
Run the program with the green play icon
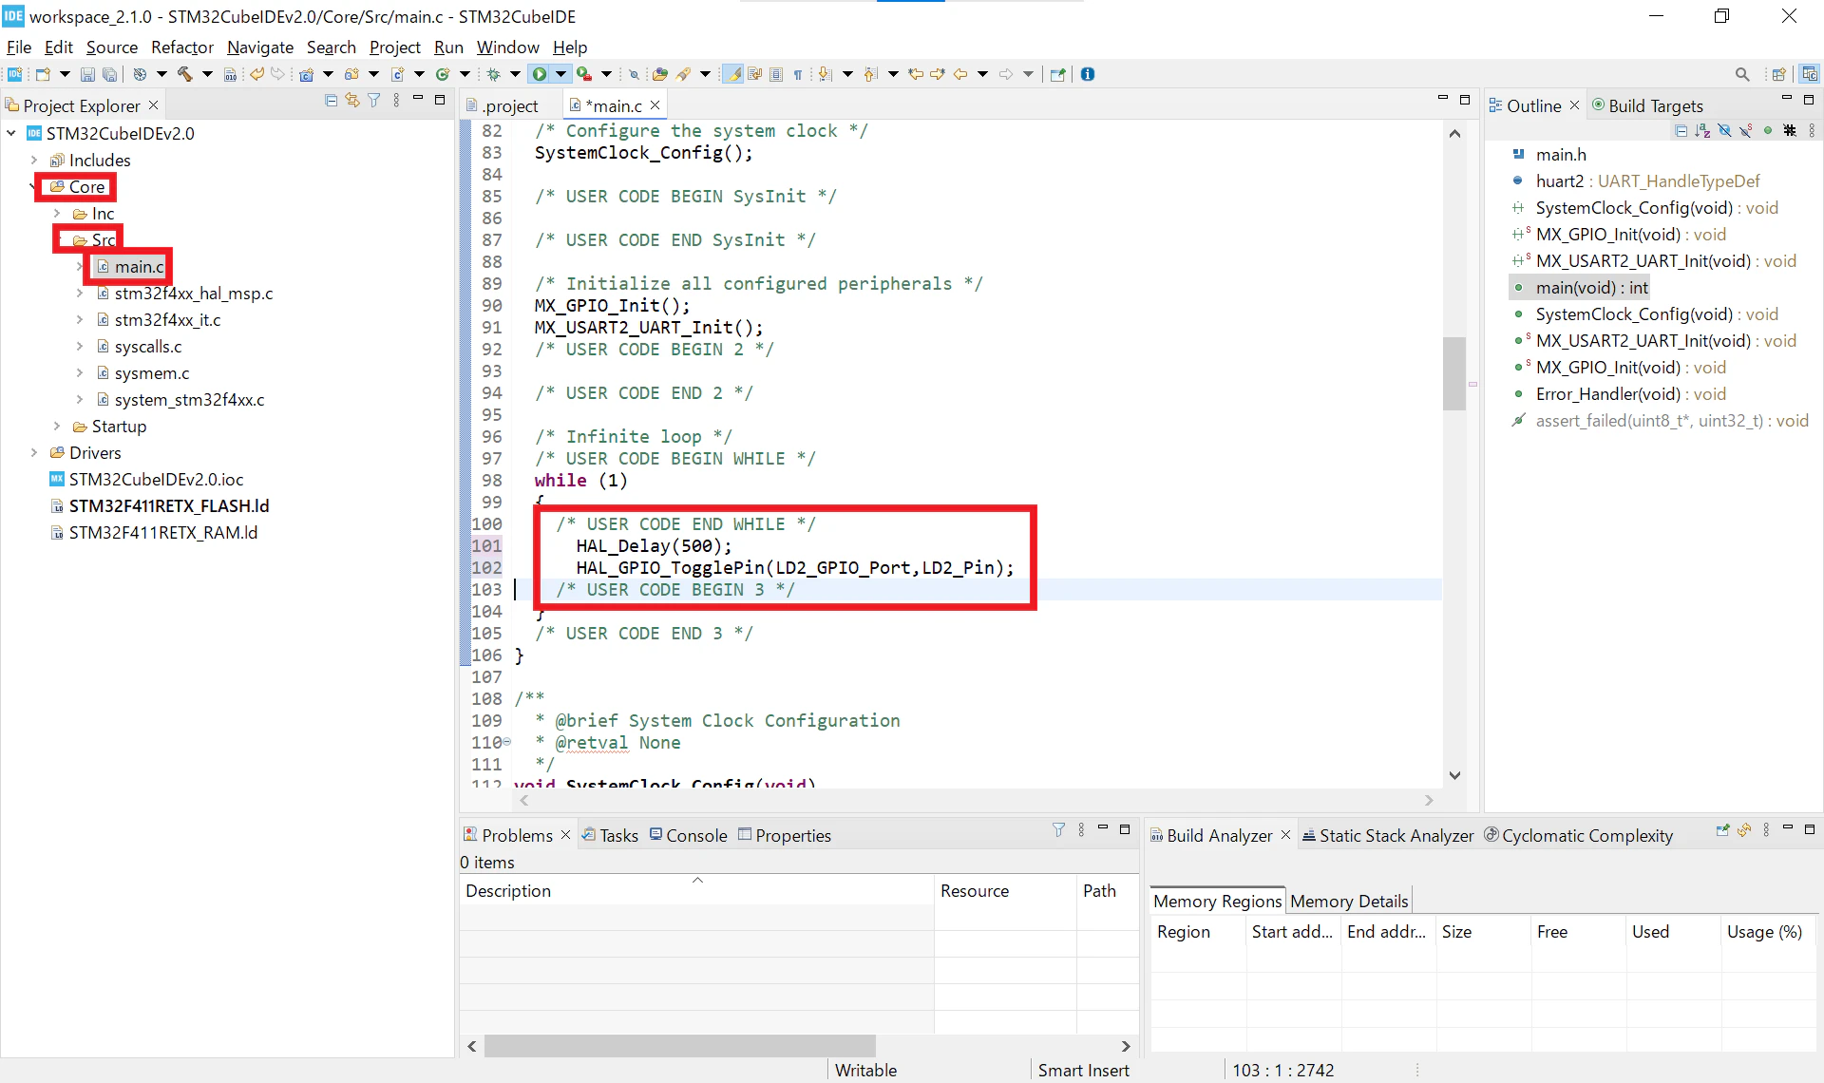point(540,74)
